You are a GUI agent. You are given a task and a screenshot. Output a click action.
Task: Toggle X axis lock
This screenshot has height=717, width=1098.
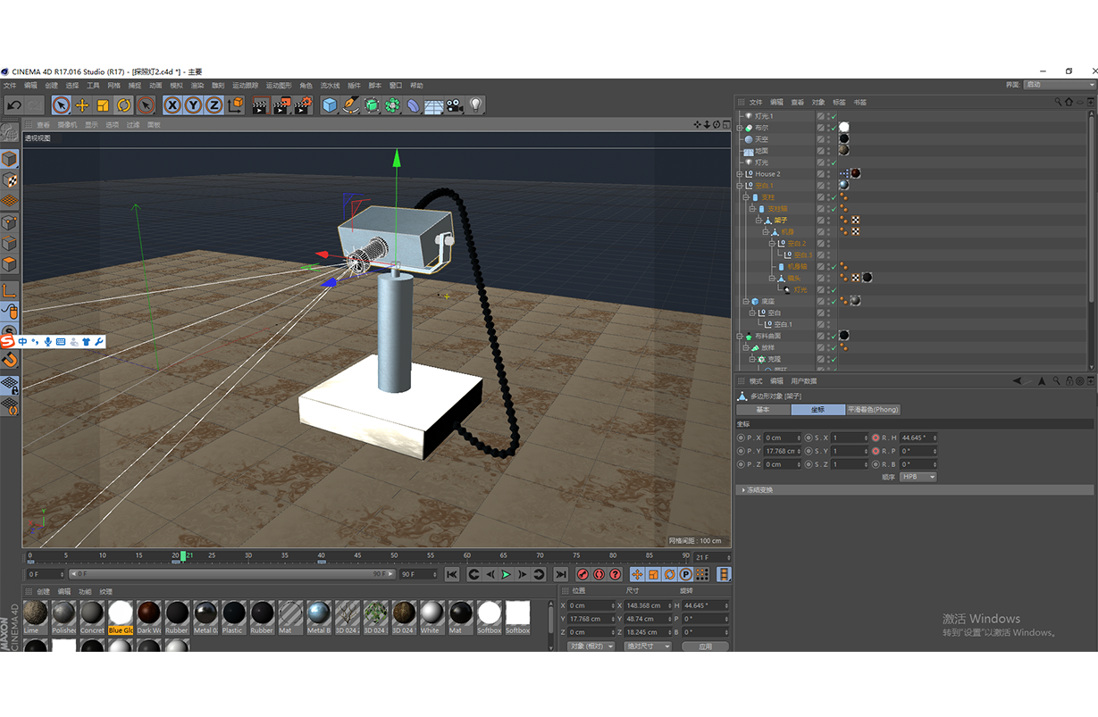pos(172,105)
